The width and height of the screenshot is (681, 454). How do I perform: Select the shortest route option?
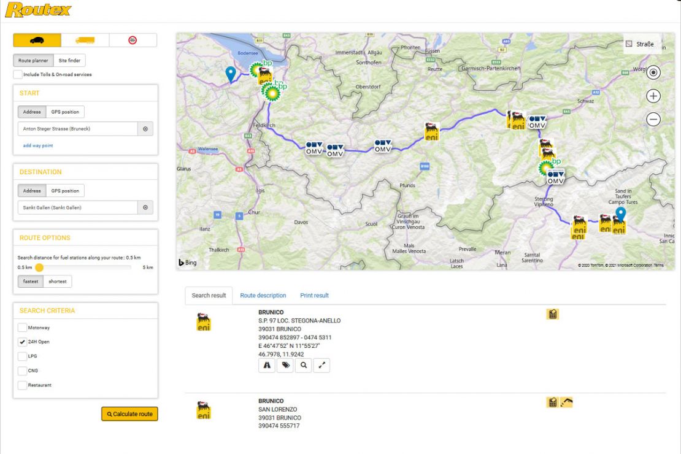click(57, 282)
